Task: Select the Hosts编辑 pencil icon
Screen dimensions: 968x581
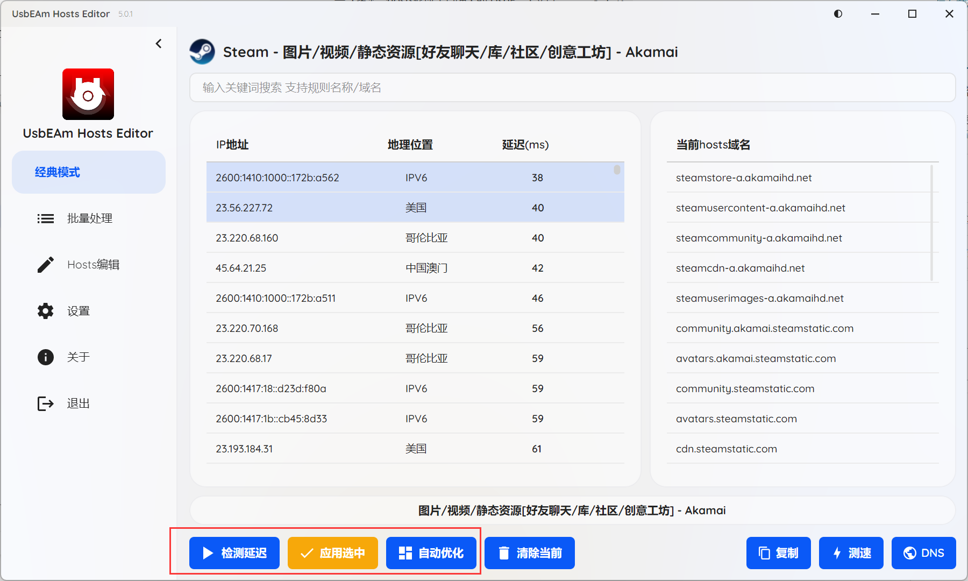Action: (x=46, y=264)
